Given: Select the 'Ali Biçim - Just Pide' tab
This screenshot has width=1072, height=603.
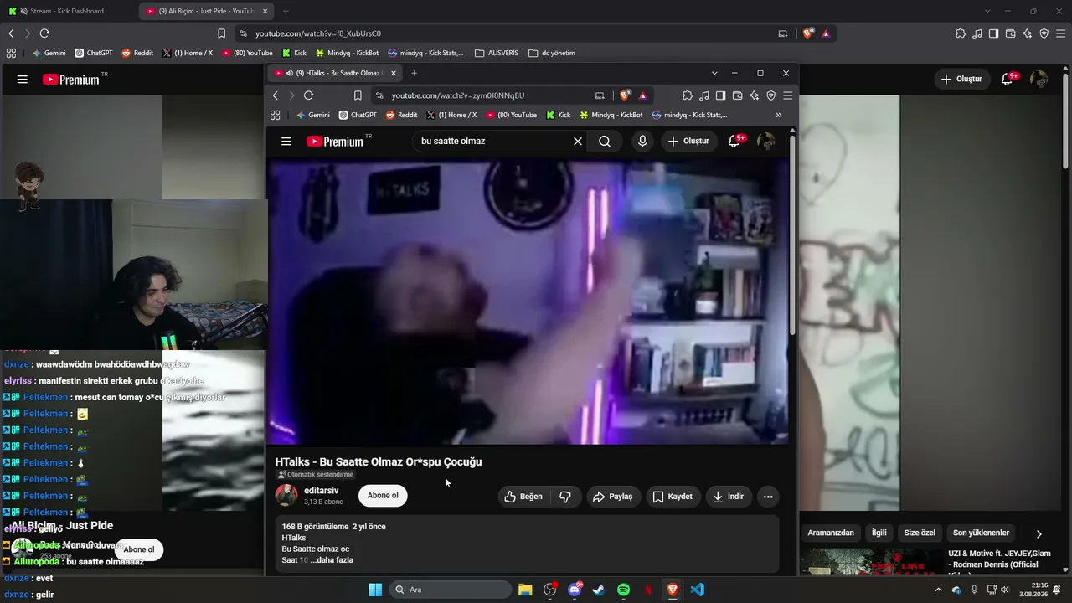Looking at the screenshot, I should 205,11.
